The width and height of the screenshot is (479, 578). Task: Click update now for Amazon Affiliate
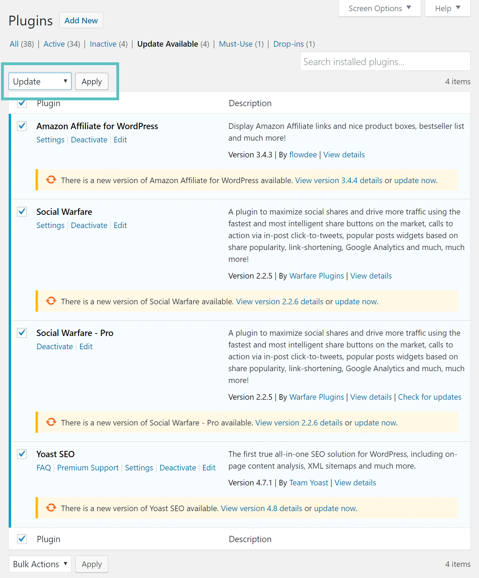point(415,180)
